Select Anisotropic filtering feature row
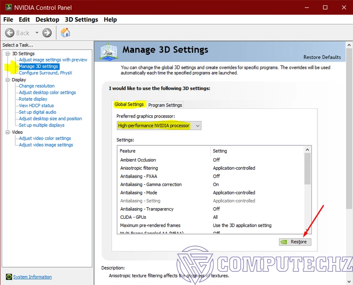 pos(211,168)
